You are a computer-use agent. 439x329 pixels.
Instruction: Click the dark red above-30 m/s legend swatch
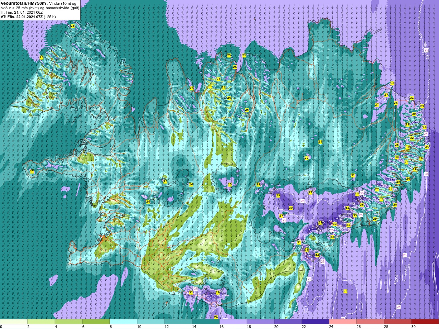(x=425, y=322)
